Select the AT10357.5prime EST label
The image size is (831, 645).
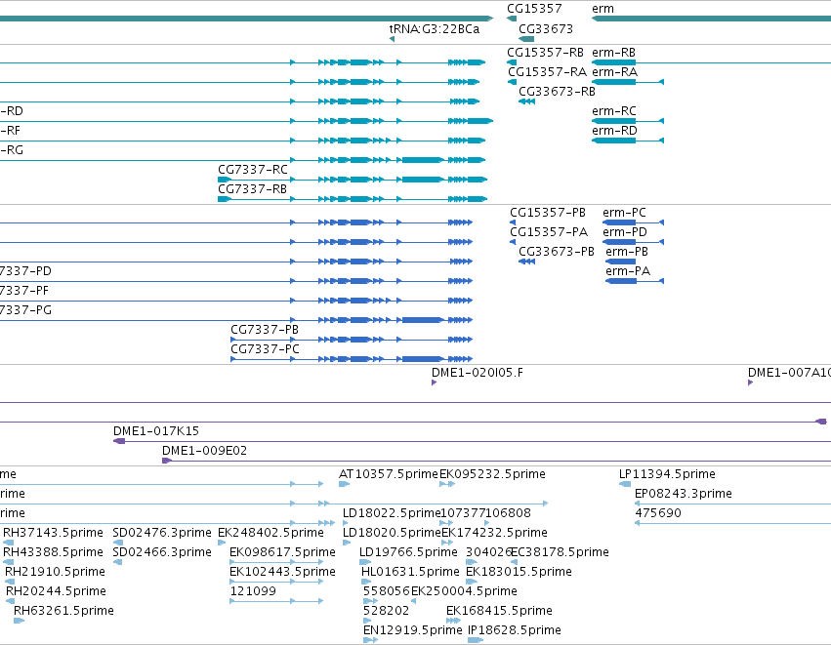[389, 474]
